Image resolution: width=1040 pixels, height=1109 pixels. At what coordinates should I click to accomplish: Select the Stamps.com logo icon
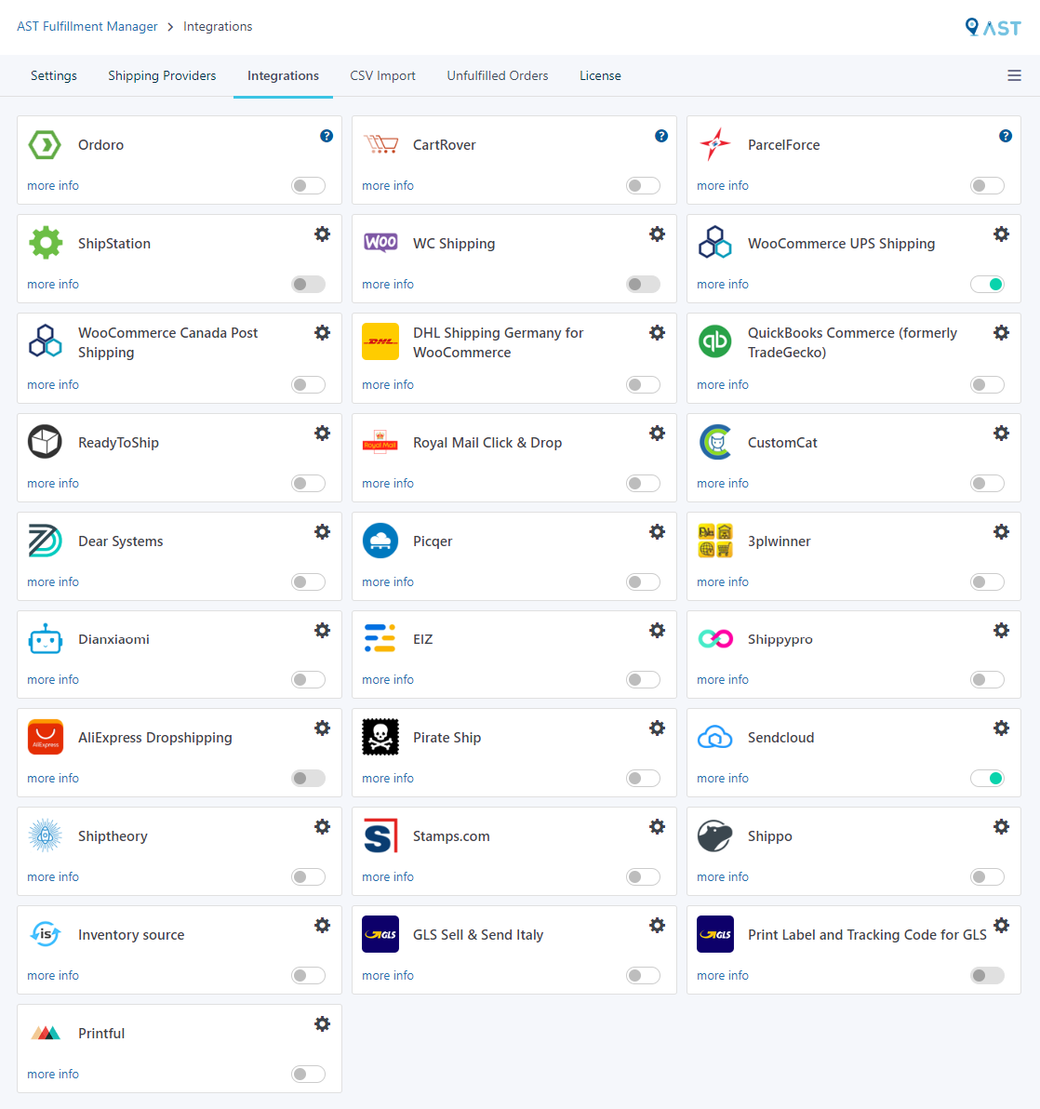pyautogui.click(x=380, y=835)
